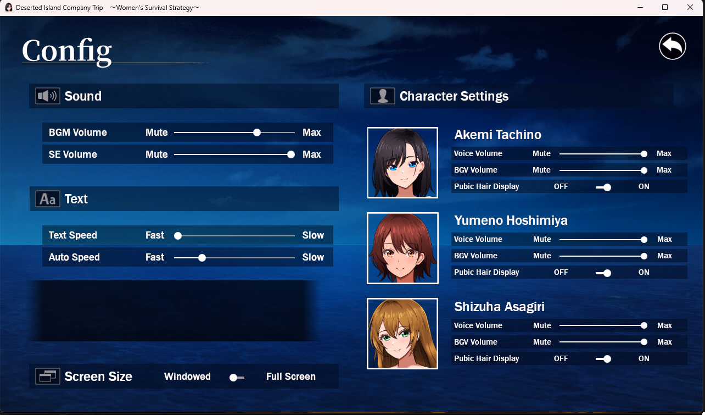Select Yumeno Hoshimiya's portrait
Image resolution: width=705 pixels, height=415 pixels.
point(402,248)
